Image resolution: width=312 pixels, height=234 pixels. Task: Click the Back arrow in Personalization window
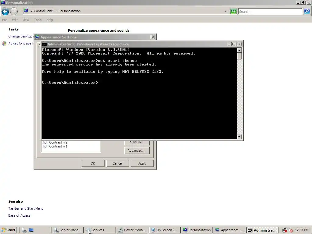(x=5, y=12)
